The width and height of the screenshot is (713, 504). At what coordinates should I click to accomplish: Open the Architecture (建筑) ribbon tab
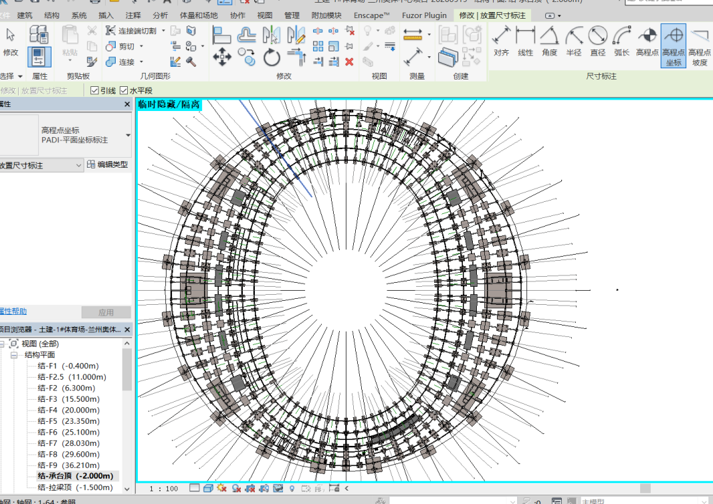click(x=25, y=15)
